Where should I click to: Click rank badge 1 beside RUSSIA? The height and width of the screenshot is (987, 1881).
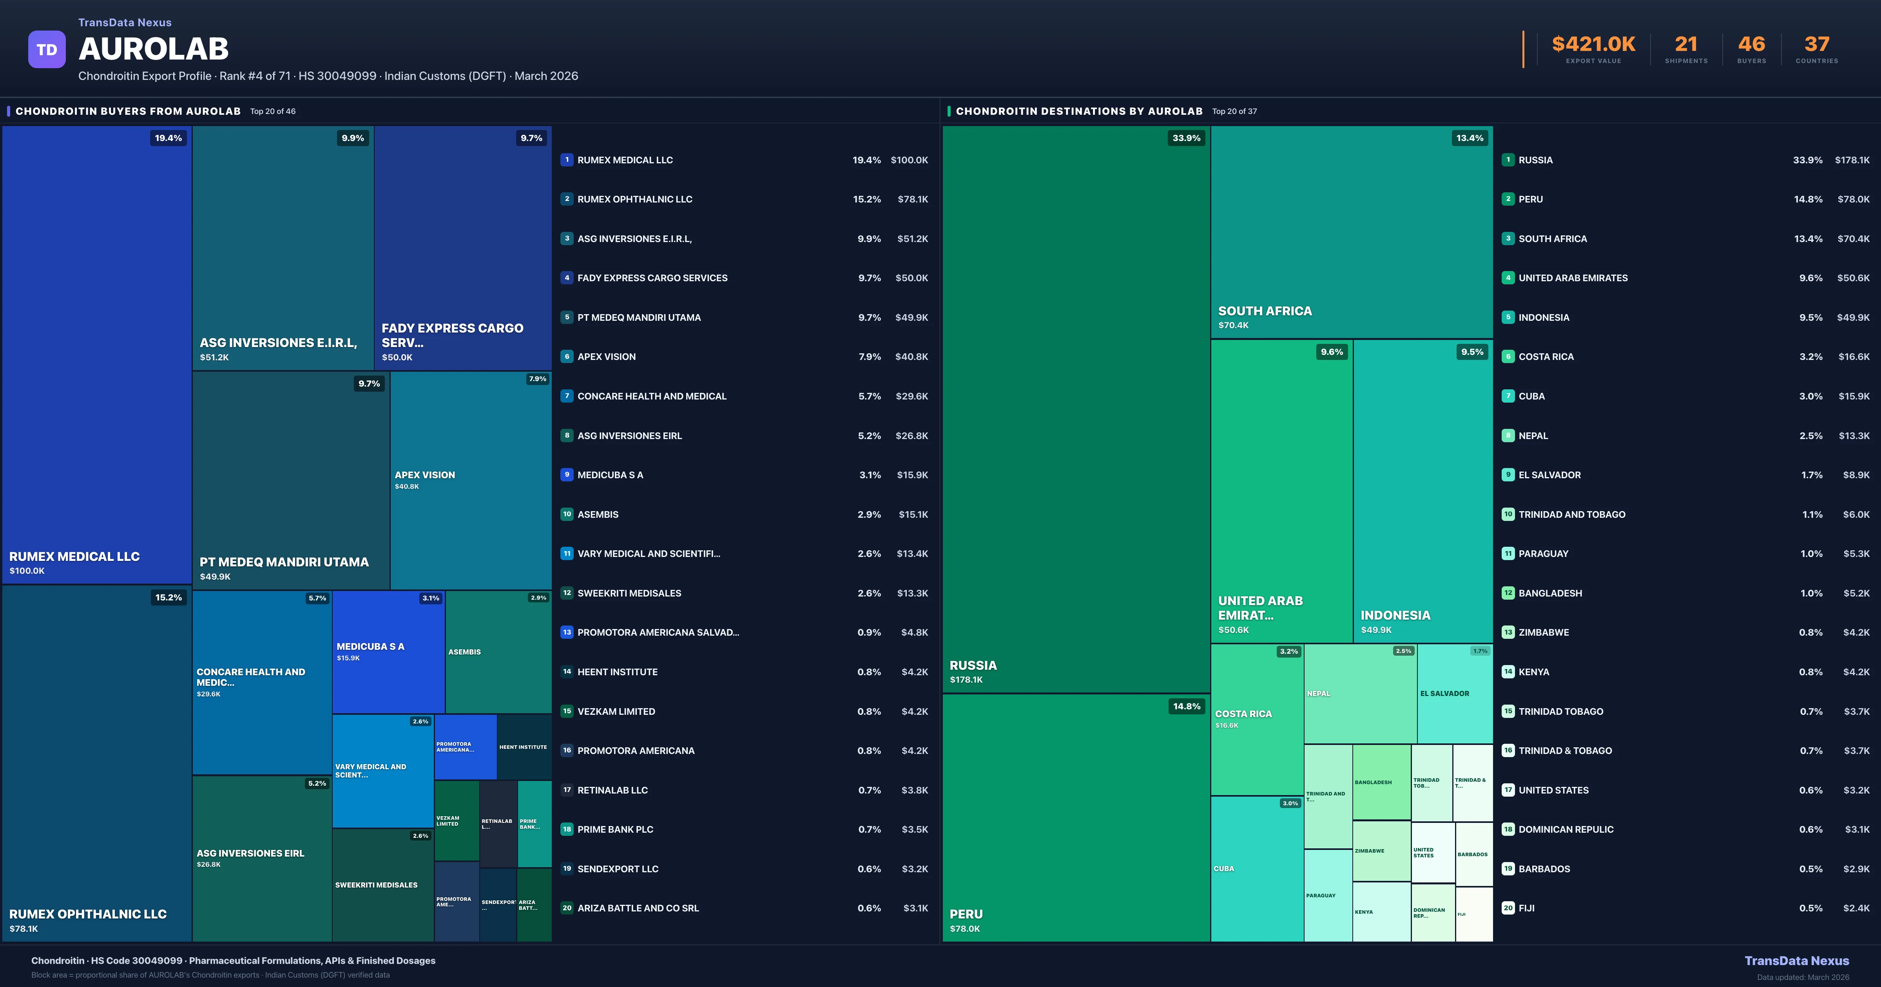coord(1508,160)
